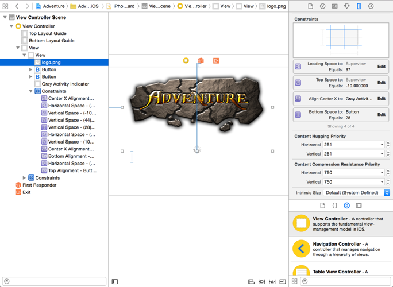
Task: Switch library to icon grid view
Action: point(295,281)
